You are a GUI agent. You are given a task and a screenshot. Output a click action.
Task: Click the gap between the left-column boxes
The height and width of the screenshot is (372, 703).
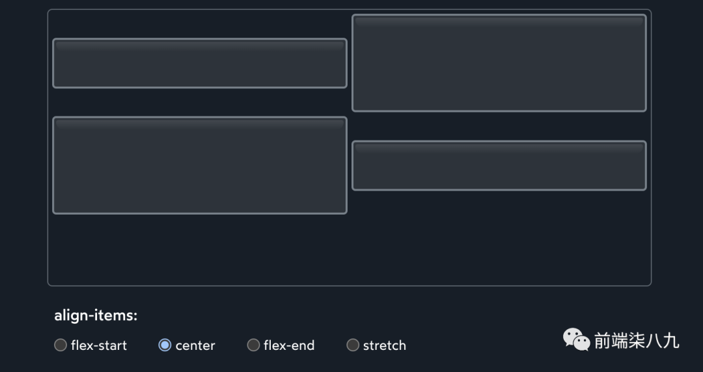200,102
